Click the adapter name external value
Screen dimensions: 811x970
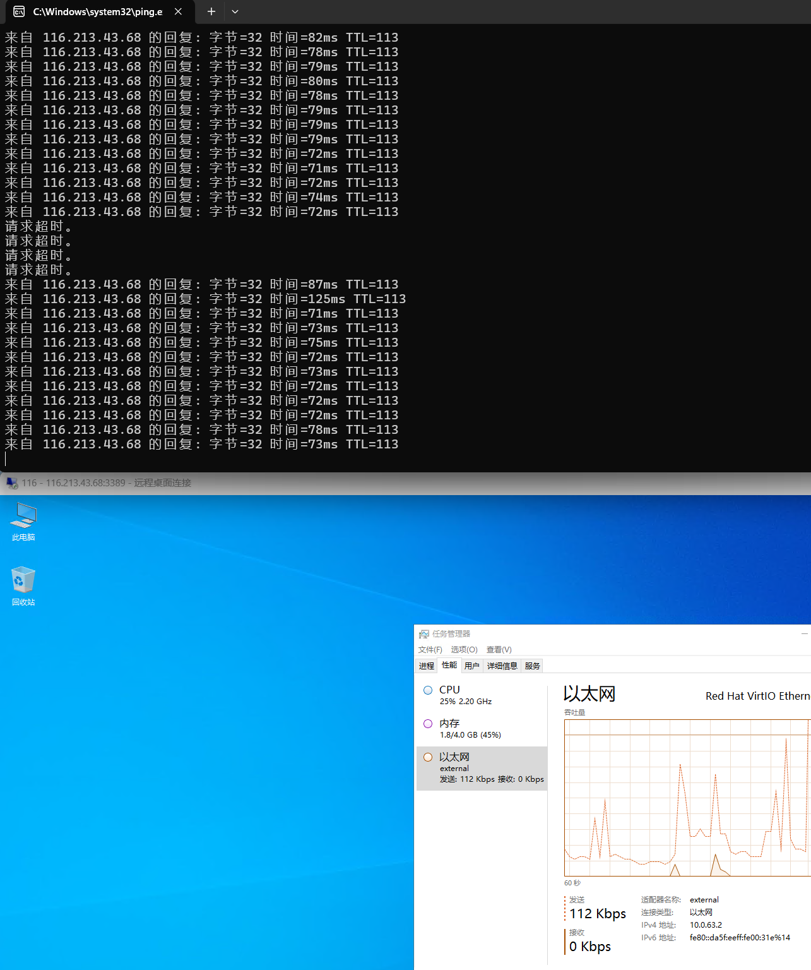(704, 900)
